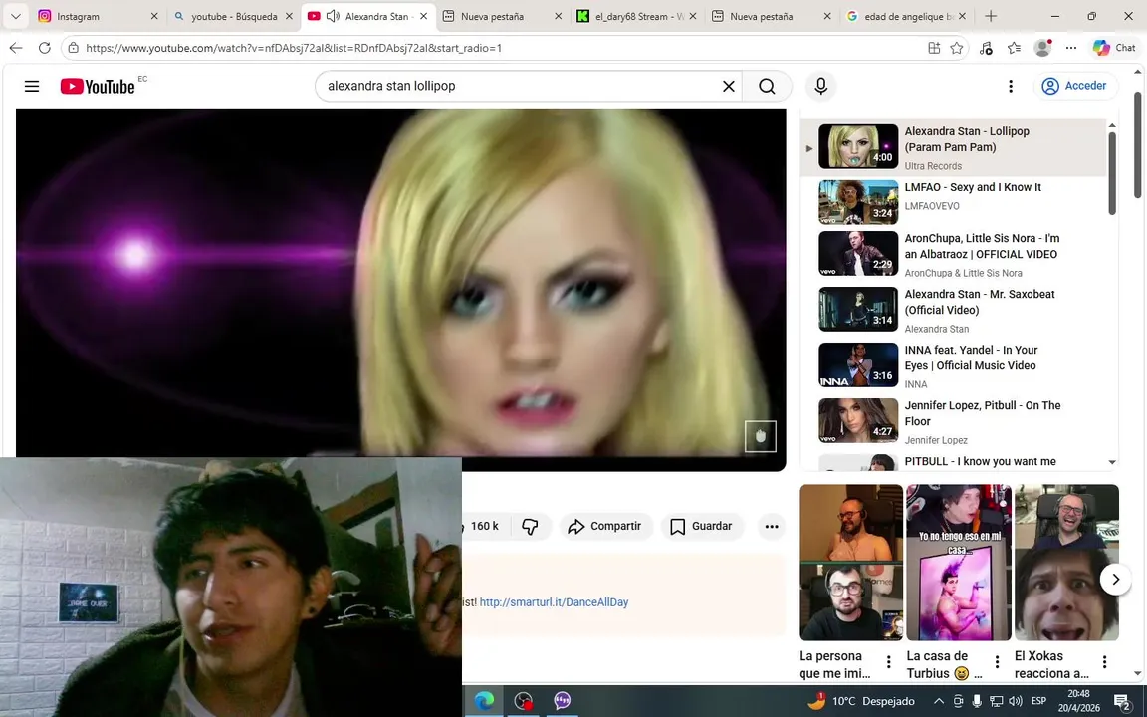
Task: View site information lock icon
Action: (72, 48)
